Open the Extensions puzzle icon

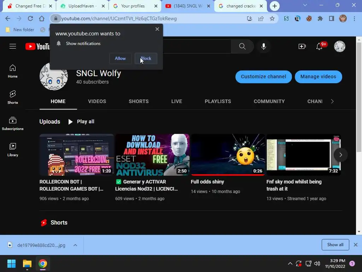coord(320,18)
